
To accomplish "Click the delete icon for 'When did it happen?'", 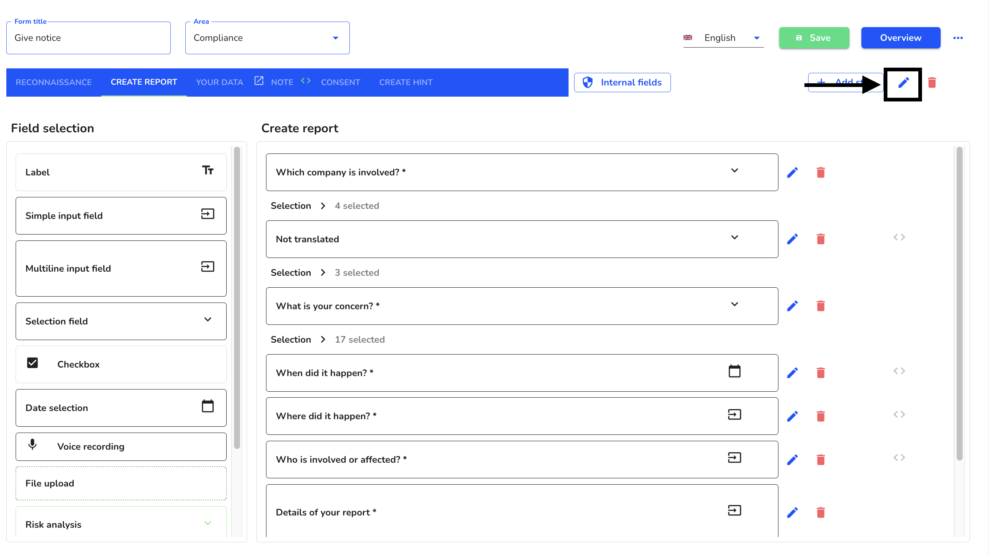I will click(821, 373).
